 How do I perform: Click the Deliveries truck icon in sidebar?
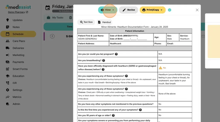tap(8, 48)
